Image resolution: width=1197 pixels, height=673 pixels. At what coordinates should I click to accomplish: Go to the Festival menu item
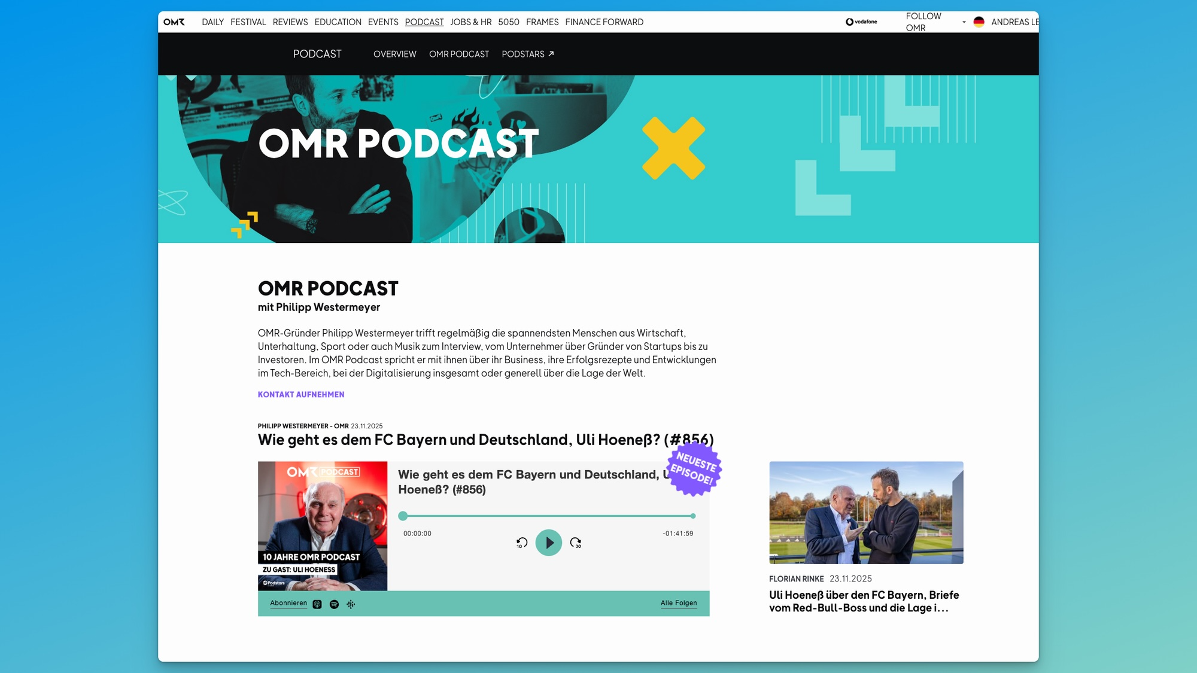248,22
